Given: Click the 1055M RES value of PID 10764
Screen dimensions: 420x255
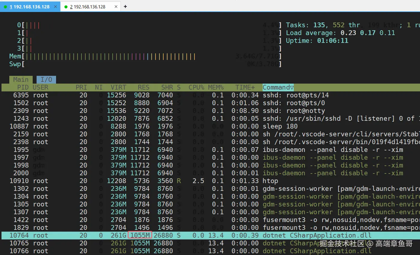Looking at the screenshot, I should pos(140,235).
